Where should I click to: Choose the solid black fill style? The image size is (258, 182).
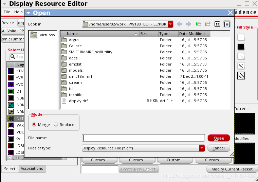click(x=241, y=47)
